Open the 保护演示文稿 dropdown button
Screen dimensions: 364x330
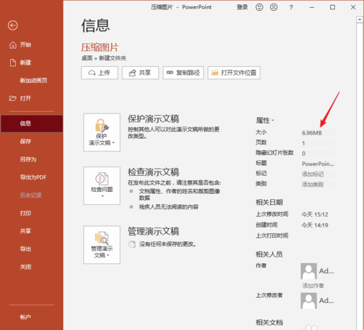pos(102,132)
